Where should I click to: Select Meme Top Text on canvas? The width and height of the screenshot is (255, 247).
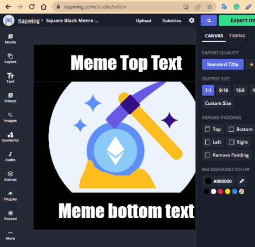point(126,63)
